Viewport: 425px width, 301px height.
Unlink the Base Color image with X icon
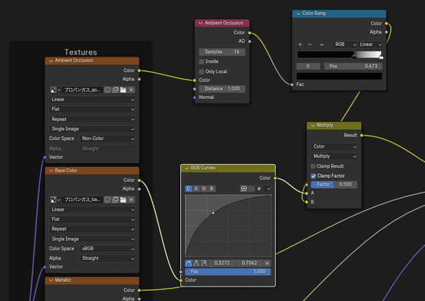(131, 200)
